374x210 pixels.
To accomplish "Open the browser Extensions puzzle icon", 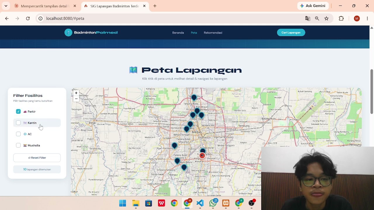I will point(341,18).
